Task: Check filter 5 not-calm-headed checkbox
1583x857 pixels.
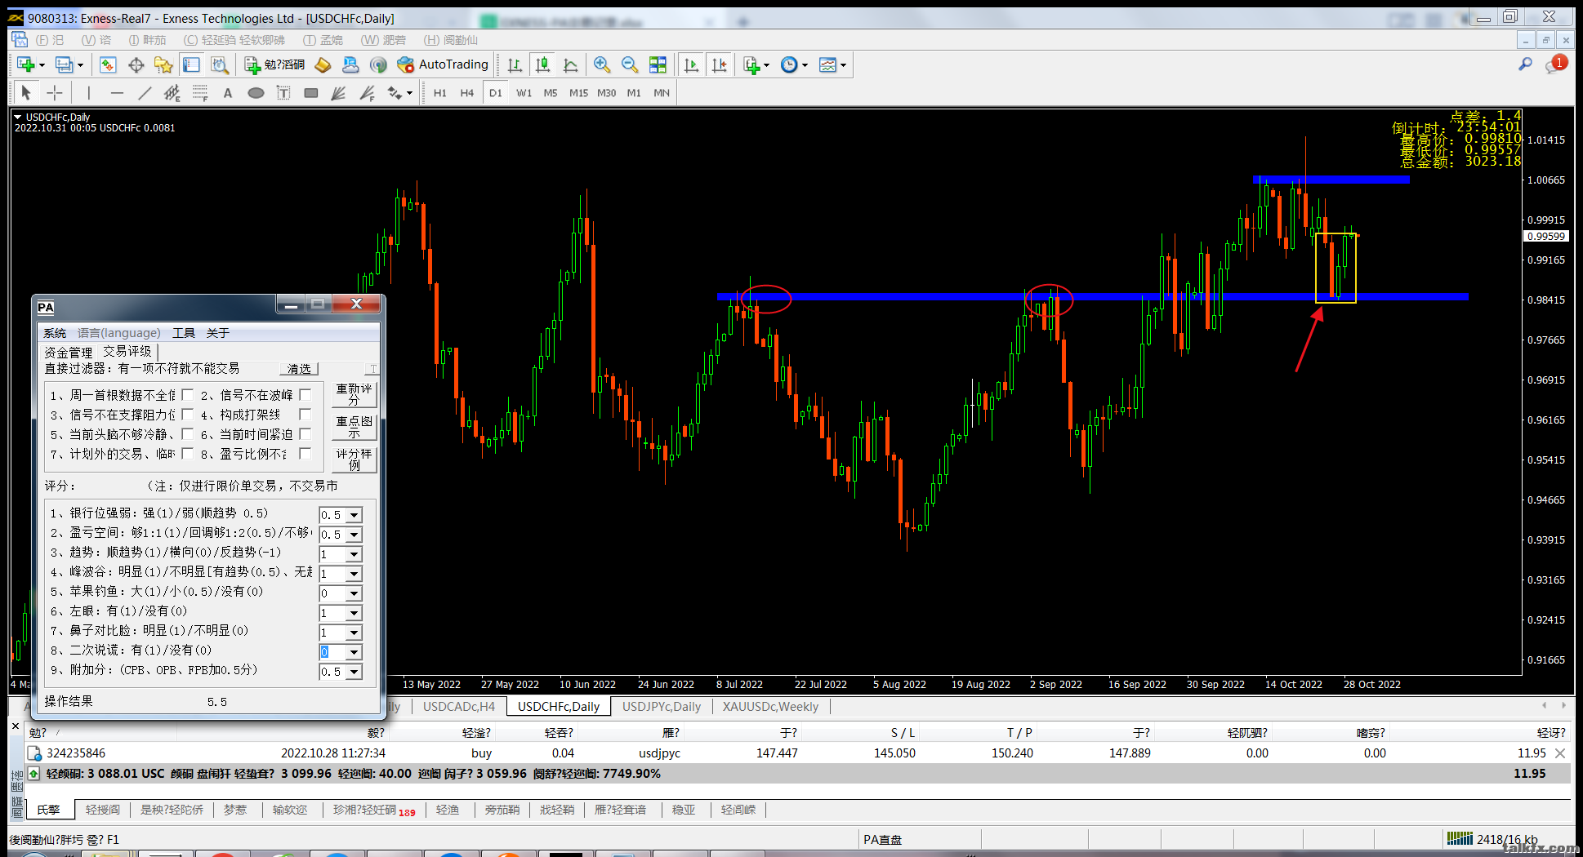Action: point(188,434)
